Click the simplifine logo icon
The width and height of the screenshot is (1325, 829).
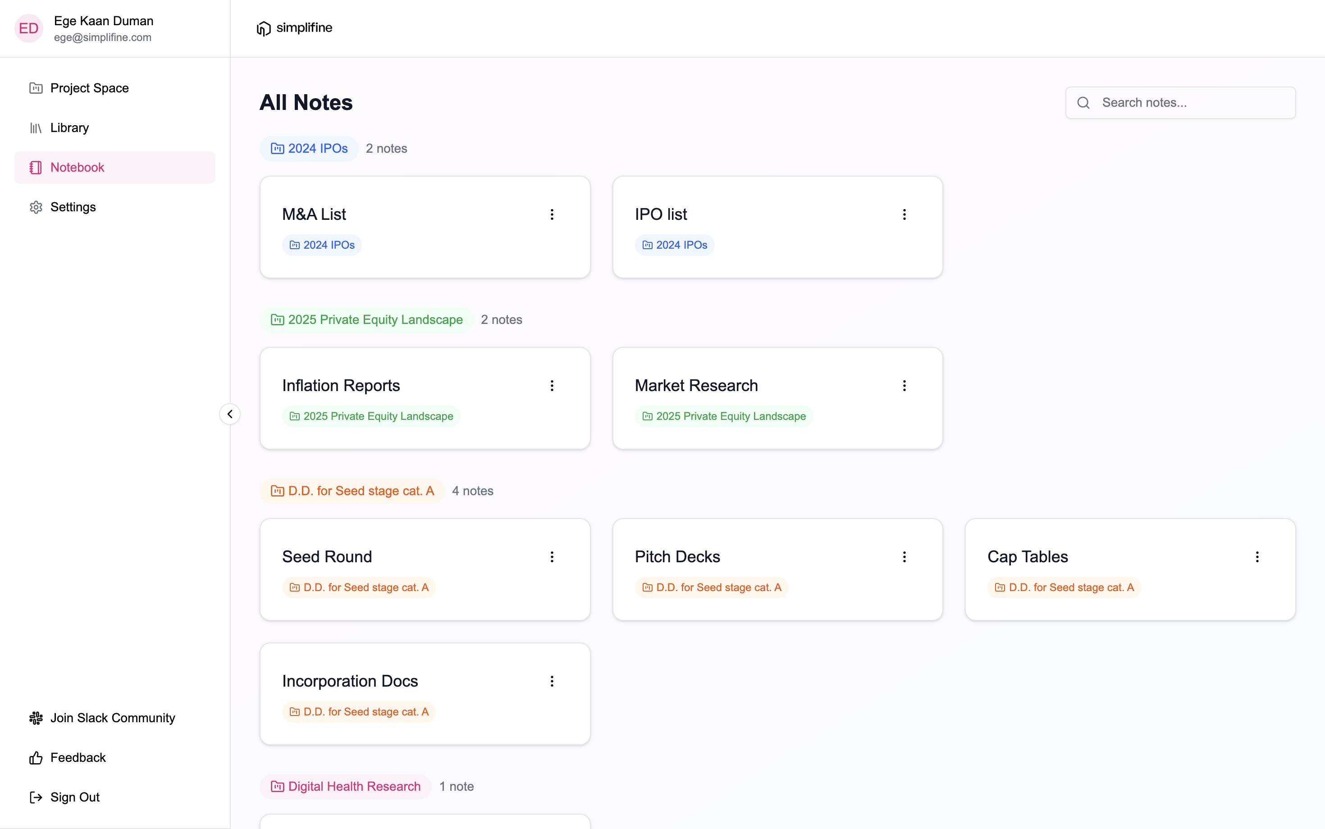coord(264,28)
